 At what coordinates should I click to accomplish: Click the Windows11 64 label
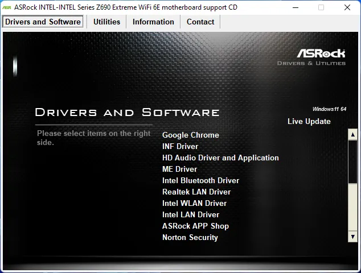pos(329,109)
